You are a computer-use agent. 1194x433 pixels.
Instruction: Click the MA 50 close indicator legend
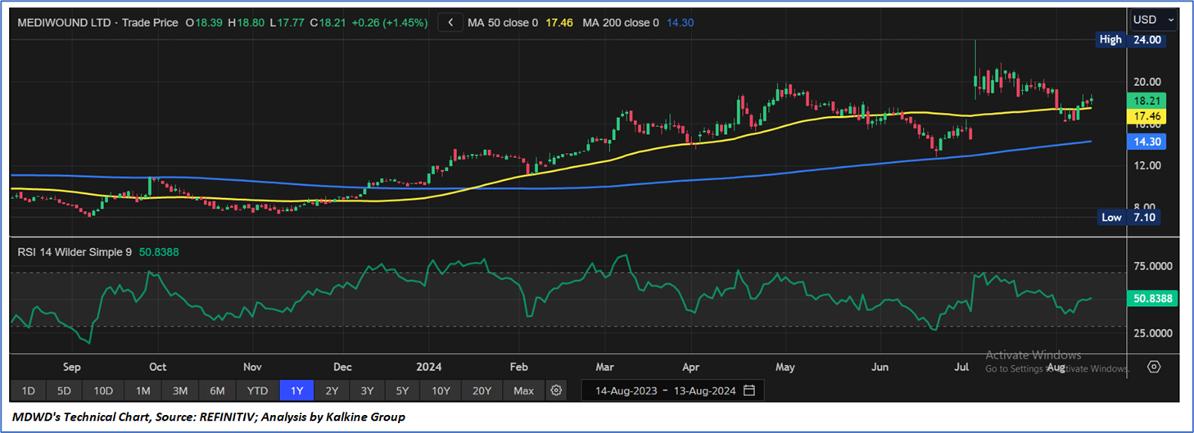[503, 23]
